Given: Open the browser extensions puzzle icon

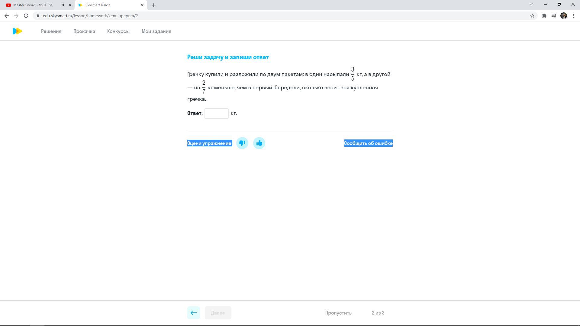Looking at the screenshot, I should (544, 16).
